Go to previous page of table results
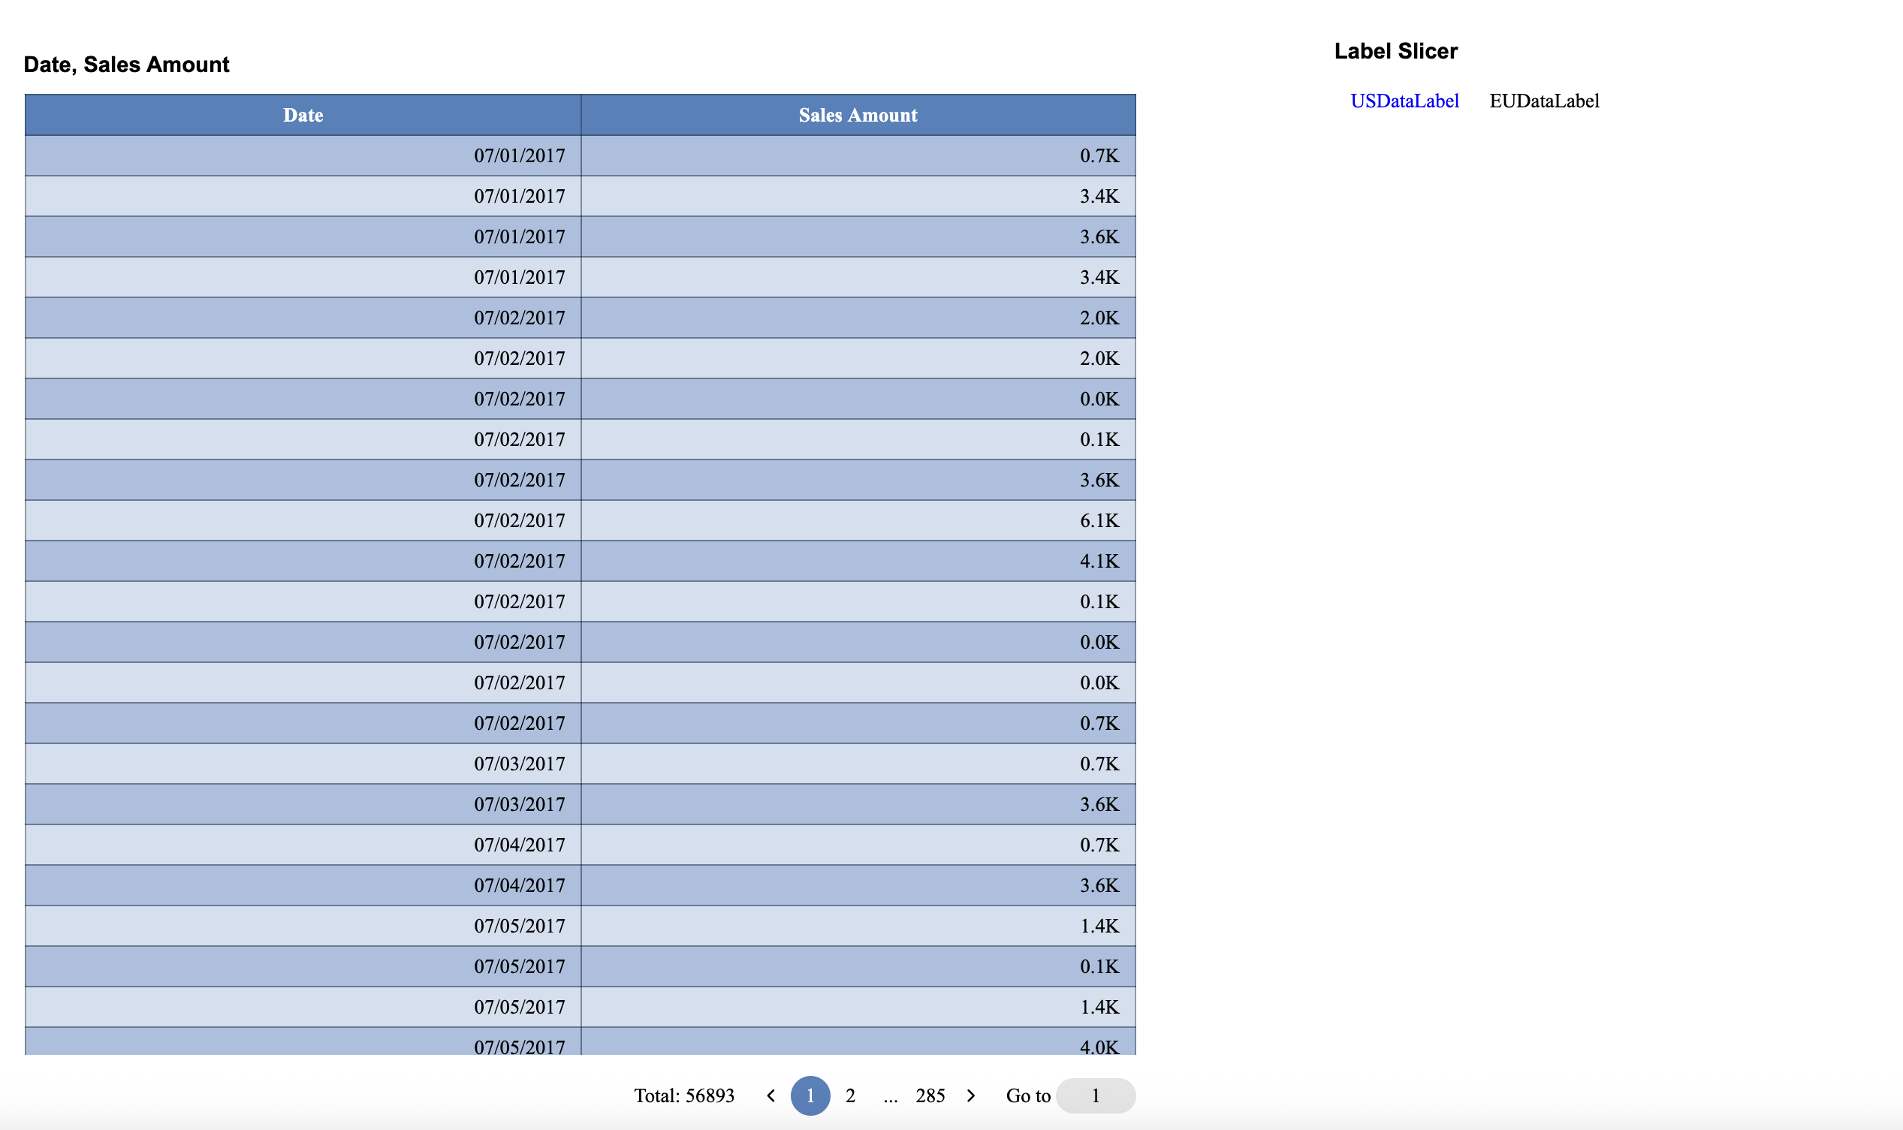The width and height of the screenshot is (1903, 1130). [x=771, y=1095]
